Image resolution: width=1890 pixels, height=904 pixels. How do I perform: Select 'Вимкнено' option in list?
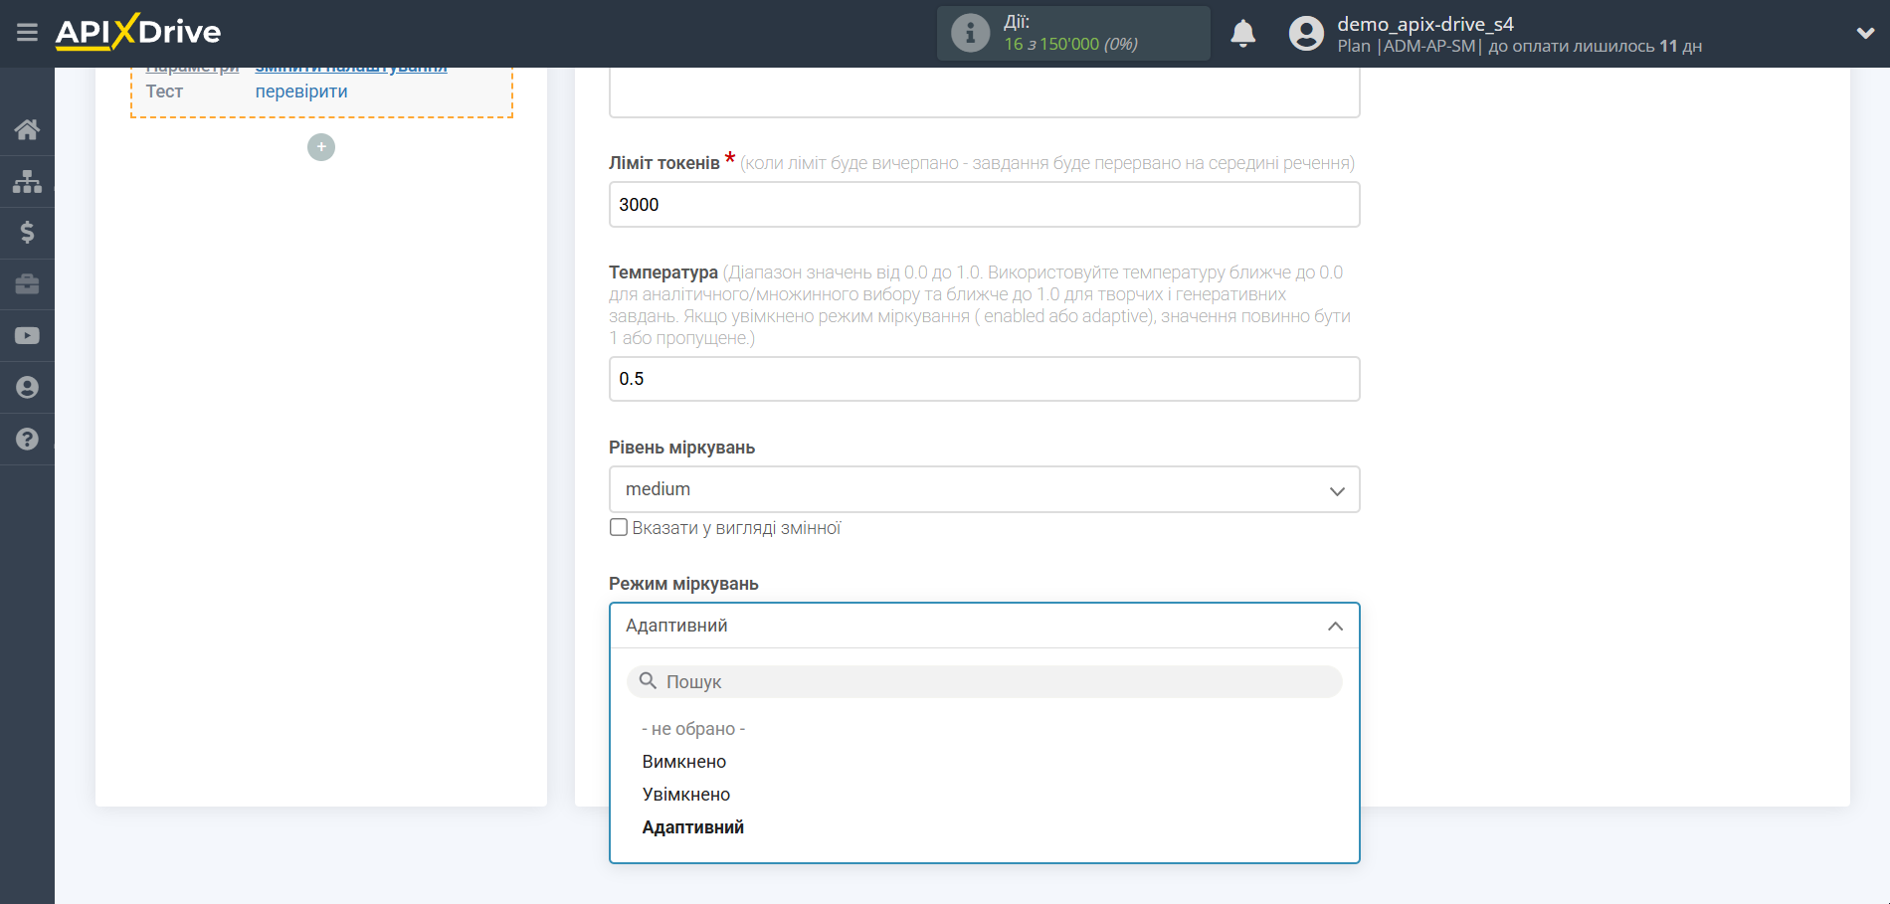click(684, 762)
